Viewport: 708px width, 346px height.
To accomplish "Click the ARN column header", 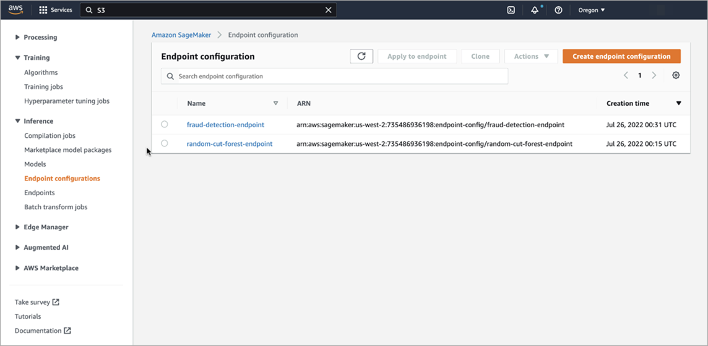I will click(x=304, y=103).
